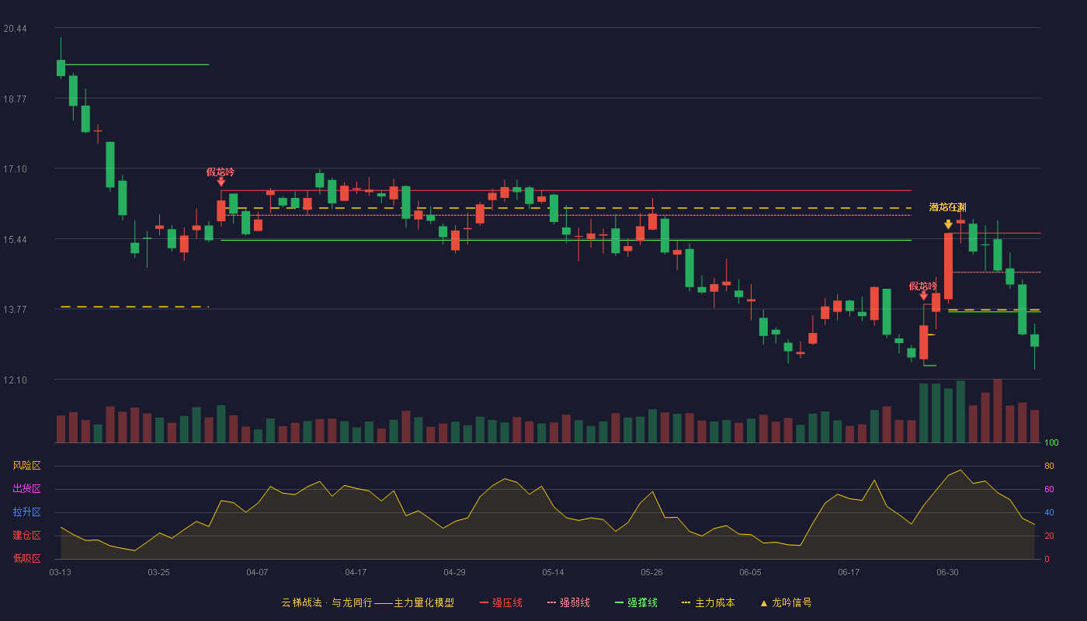Click the 15.44 price axis label
Screen dimensions: 1087x621
click(x=15, y=239)
